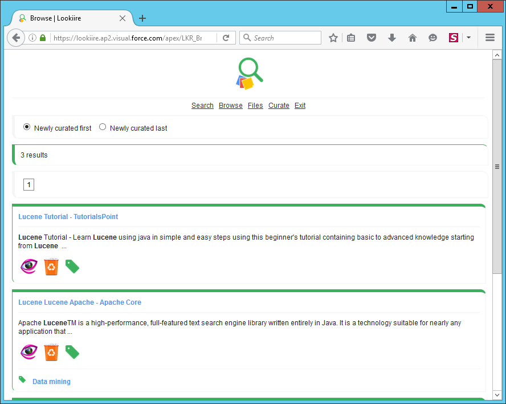The image size is (506, 404).
Task: Open the Pocket save icon in toolbar
Action: pyautogui.click(x=372, y=38)
